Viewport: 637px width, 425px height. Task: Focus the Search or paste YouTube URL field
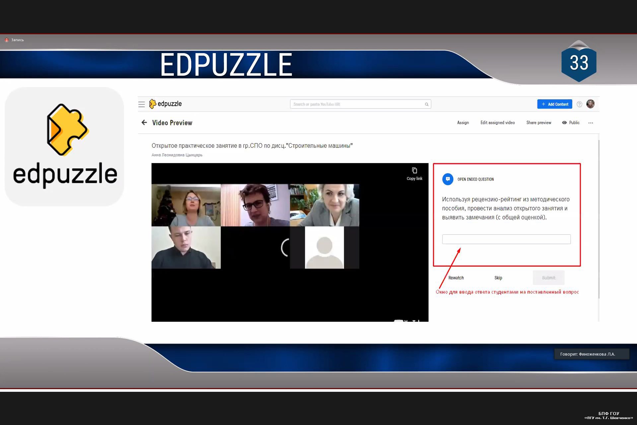pyautogui.click(x=360, y=104)
